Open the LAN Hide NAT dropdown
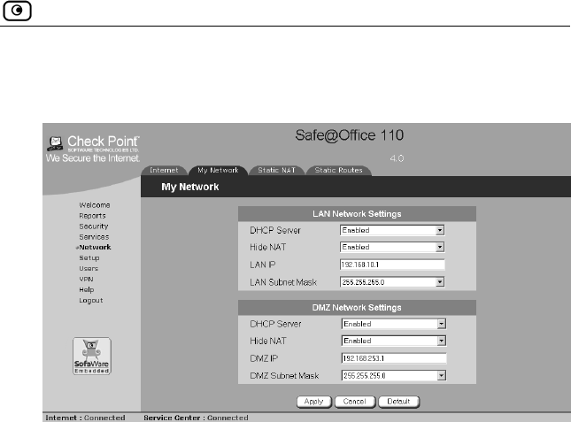This screenshot has height=422, width=571. pyautogui.click(x=392, y=247)
